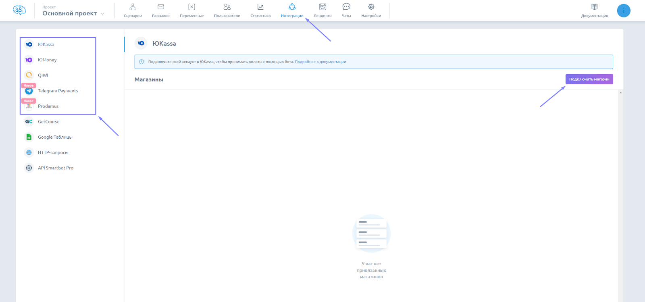Open the Переменные brackets icon
This screenshot has width=645, height=302.
point(192,7)
